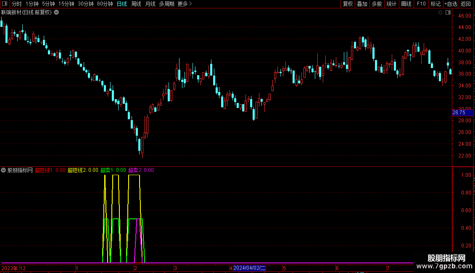Click the 2023年 label on time axis
Viewport: 475px width, 273px height.
[10, 268]
